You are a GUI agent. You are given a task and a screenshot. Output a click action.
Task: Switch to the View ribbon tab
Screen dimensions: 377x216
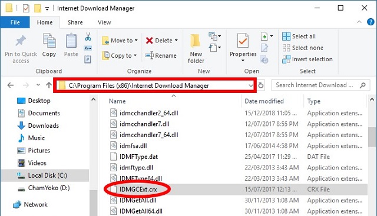(x=104, y=22)
